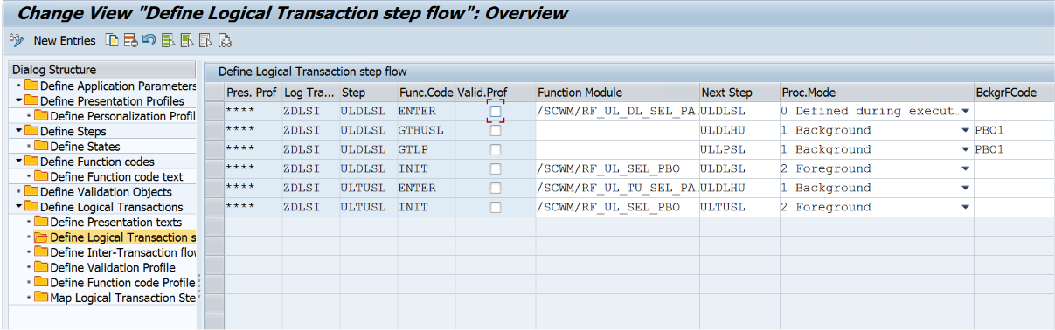This screenshot has width=1055, height=330.
Task: Collapse the Define Presentation Profiles node arrow
Action: (18, 101)
